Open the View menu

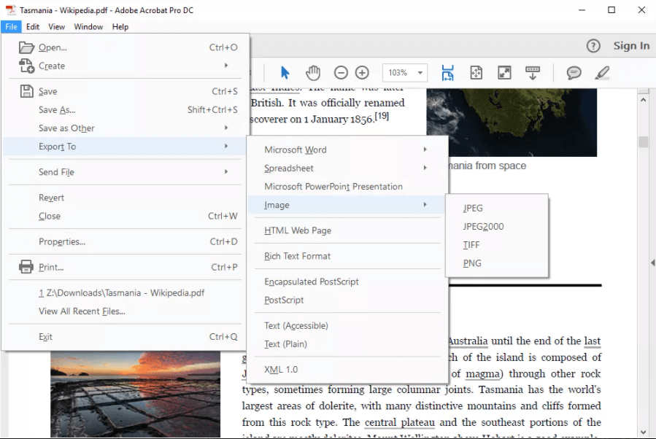[x=56, y=27]
